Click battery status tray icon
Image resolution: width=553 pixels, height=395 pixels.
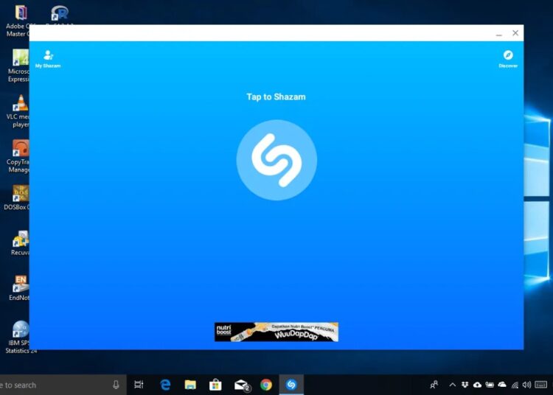(490, 385)
